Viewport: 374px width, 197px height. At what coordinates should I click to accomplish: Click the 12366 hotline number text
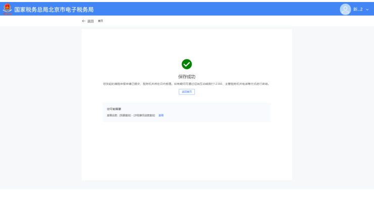pos(218,84)
